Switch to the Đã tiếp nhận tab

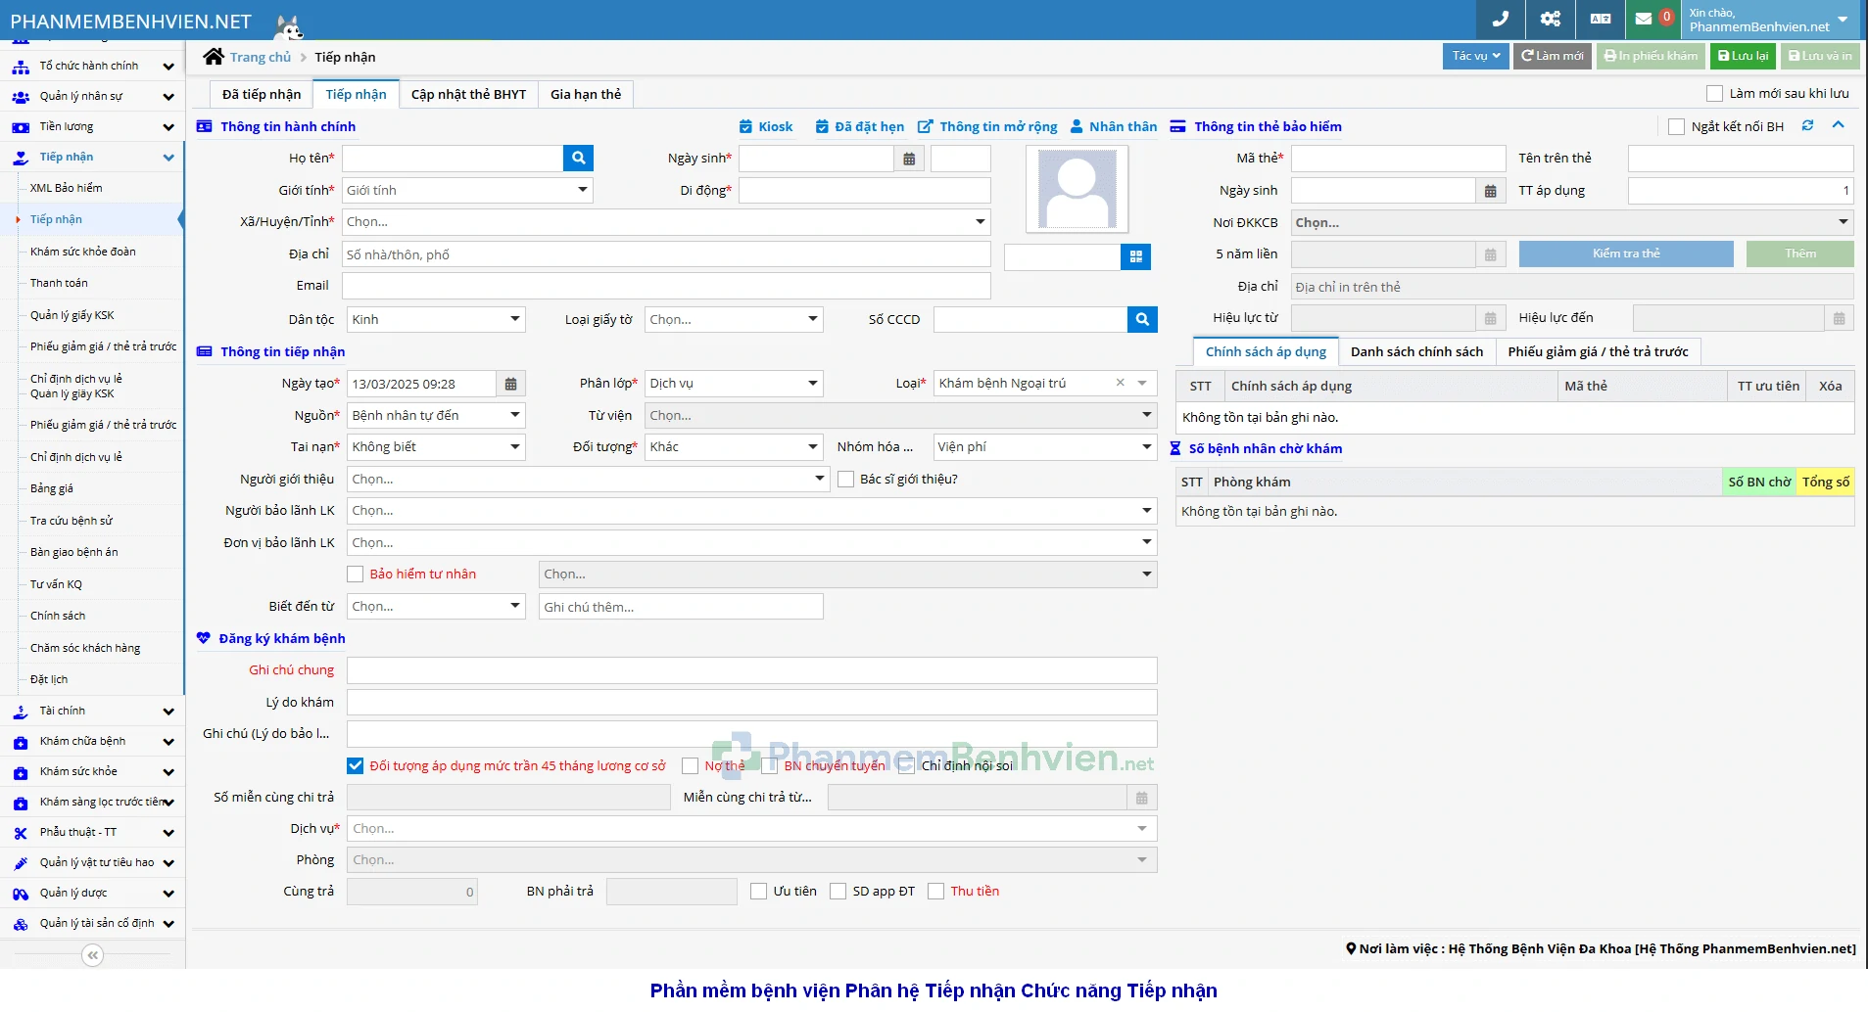pyautogui.click(x=262, y=94)
